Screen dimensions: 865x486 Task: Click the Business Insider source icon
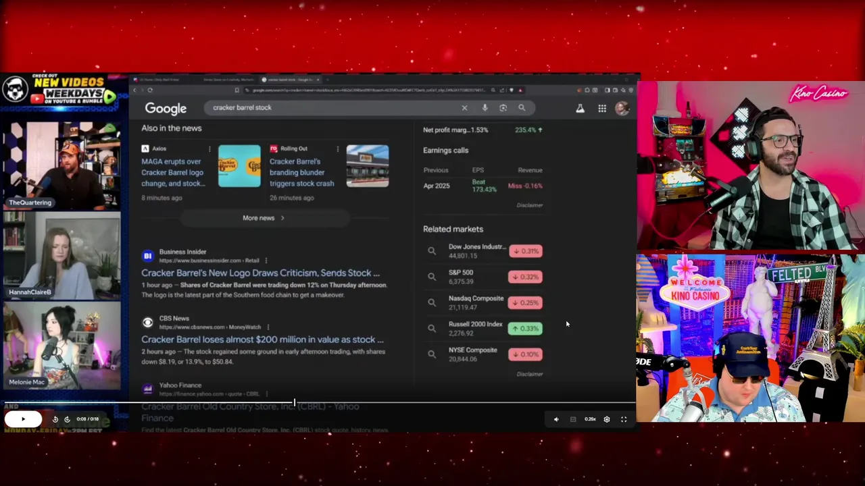[x=147, y=256]
